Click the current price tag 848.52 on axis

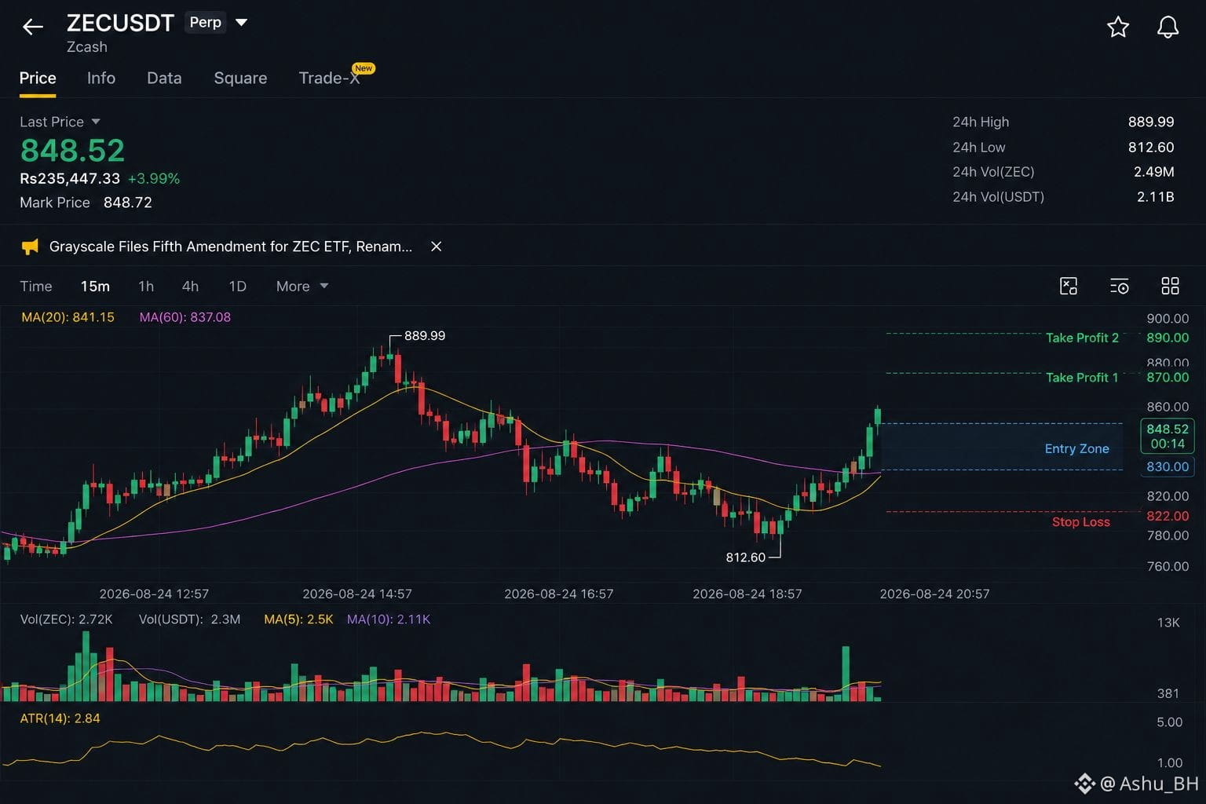[x=1168, y=437]
